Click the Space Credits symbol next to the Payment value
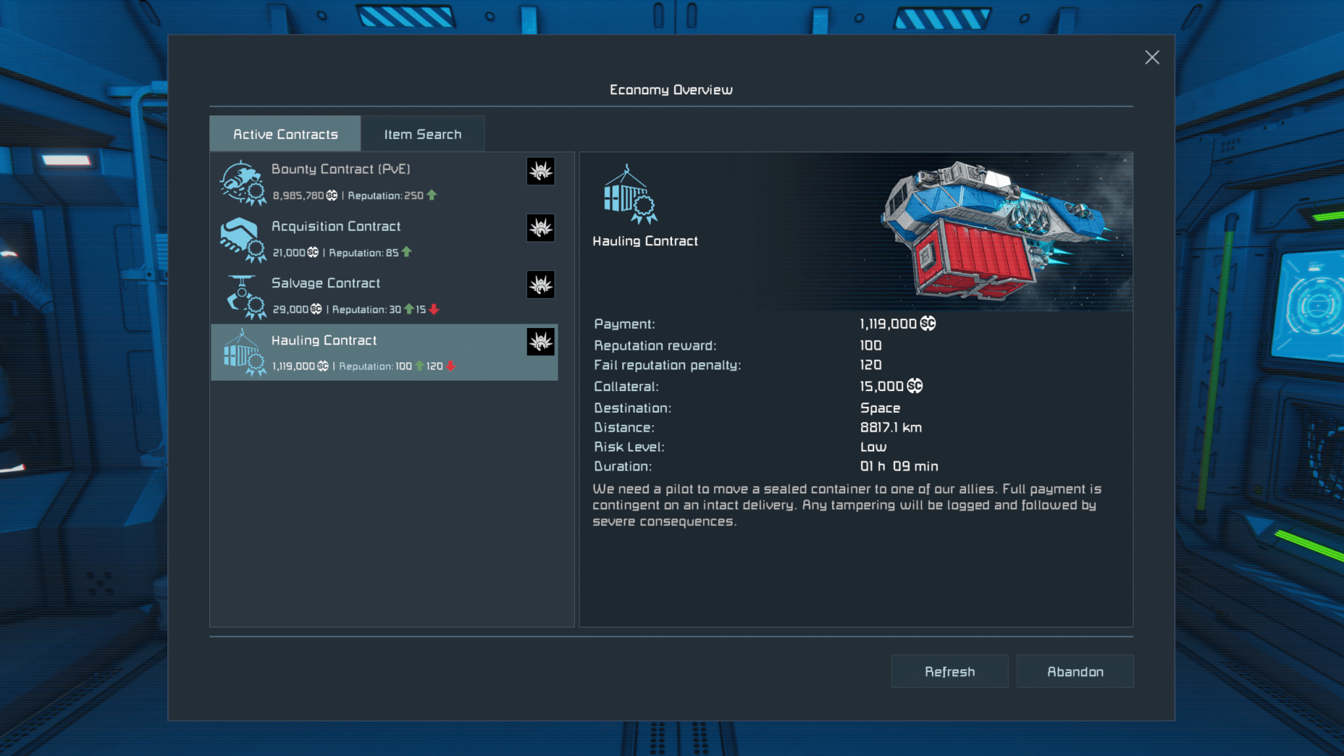Viewport: 1344px width, 756px height. [928, 324]
